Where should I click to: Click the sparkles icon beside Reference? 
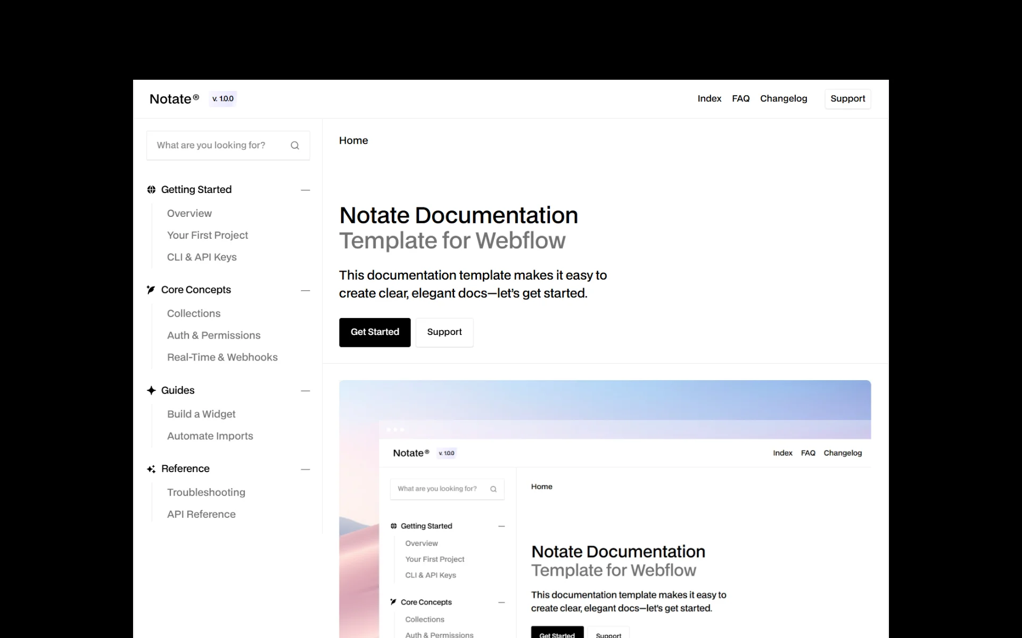click(151, 469)
